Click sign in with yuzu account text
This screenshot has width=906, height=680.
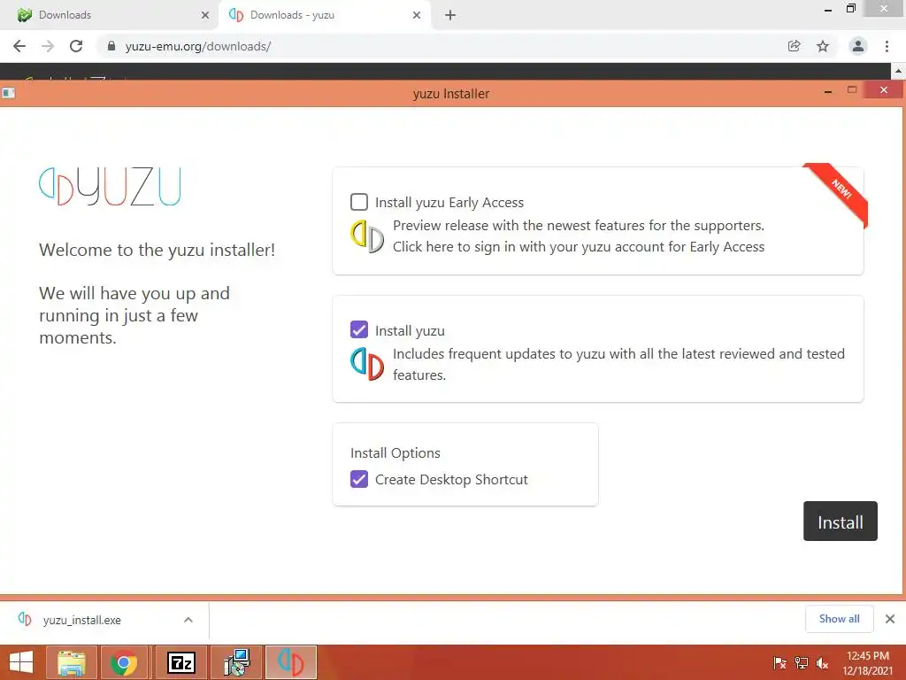pos(579,247)
